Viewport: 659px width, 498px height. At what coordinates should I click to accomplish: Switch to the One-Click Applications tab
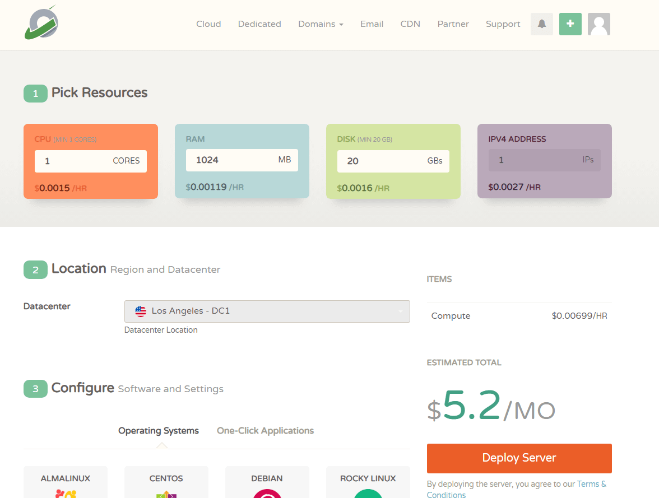click(x=265, y=431)
